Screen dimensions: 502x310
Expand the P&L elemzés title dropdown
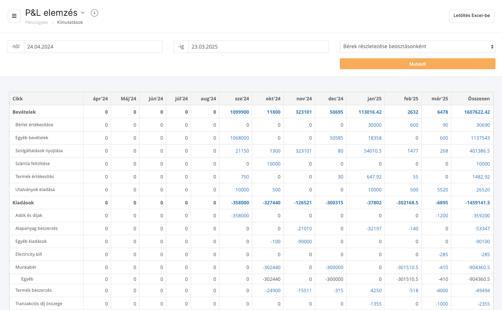[83, 13]
